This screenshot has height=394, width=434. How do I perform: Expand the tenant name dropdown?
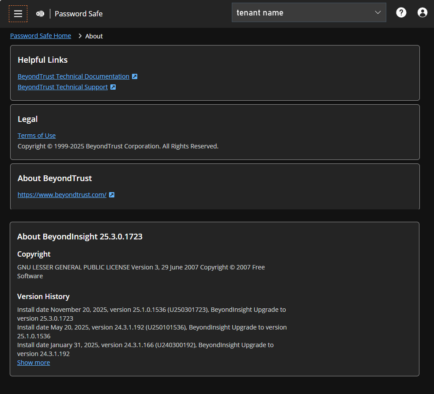click(x=309, y=12)
